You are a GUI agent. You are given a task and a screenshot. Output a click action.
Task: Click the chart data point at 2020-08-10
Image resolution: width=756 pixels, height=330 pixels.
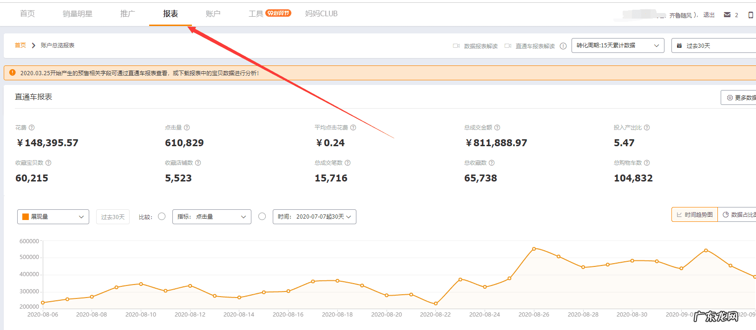[x=141, y=284]
